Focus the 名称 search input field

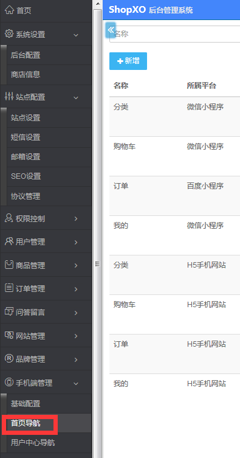click(x=175, y=34)
